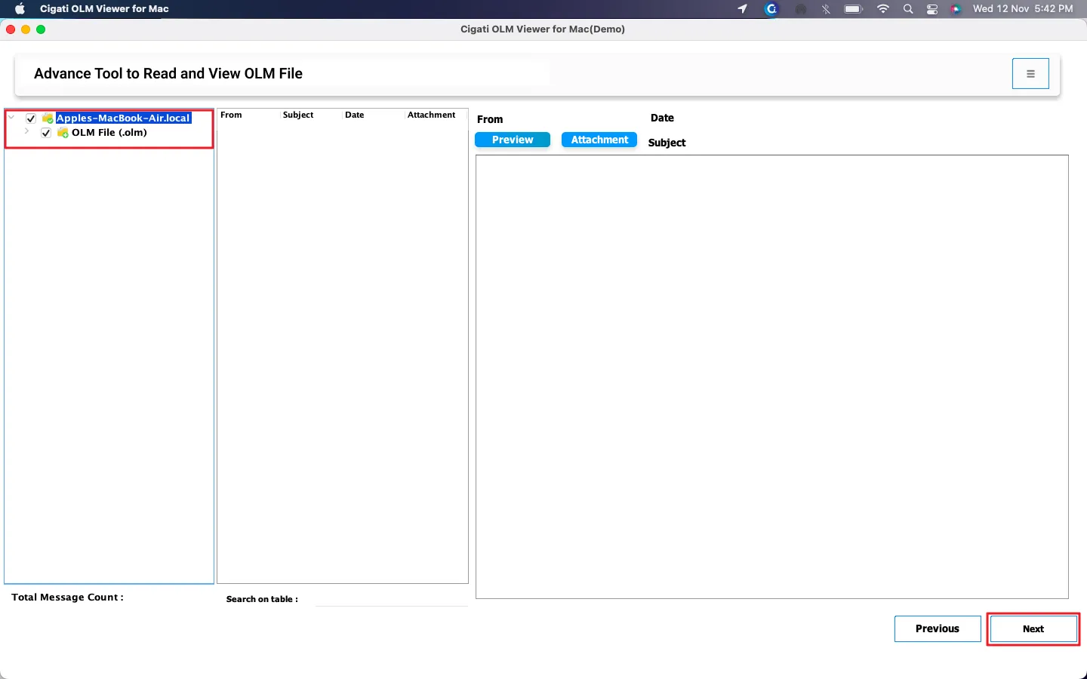The image size is (1087, 679).
Task: Open Spotlight search in the menu bar
Action: tap(908, 9)
